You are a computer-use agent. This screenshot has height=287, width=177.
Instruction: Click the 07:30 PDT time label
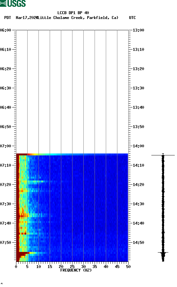[x=6, y=204]
